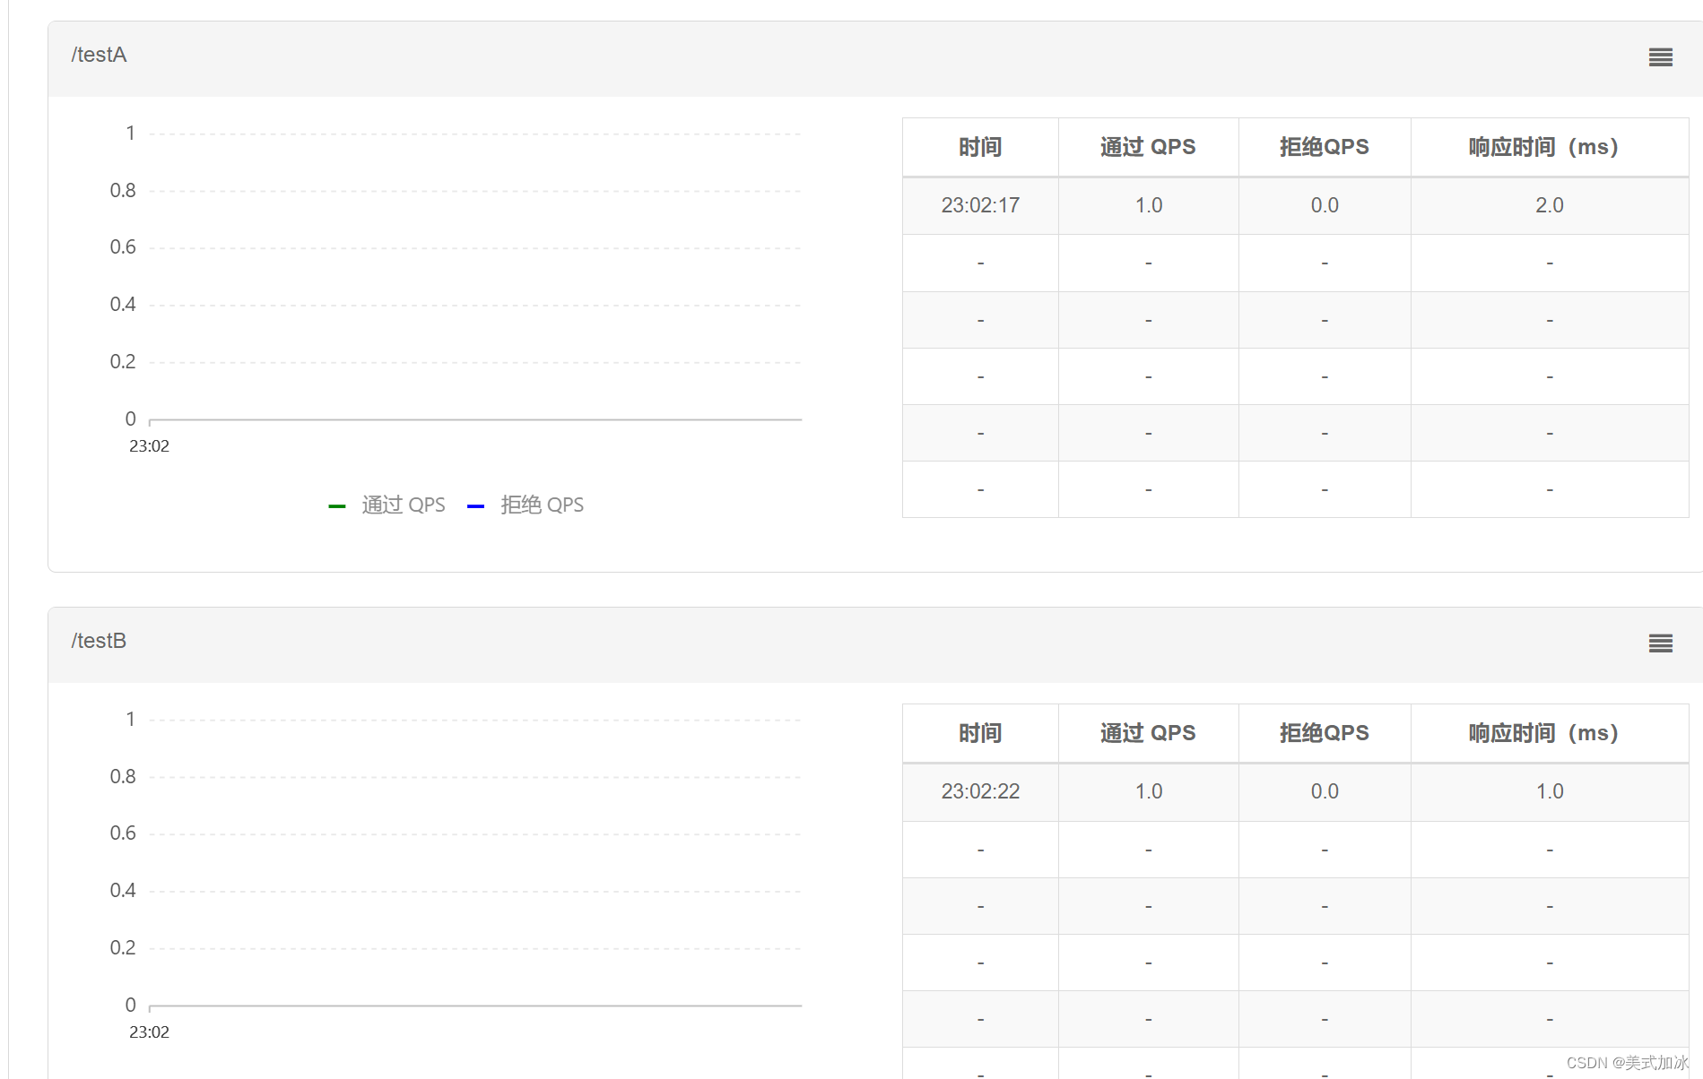
Task: Click the 时间 column header in /testB table
Action: point(980,733)
